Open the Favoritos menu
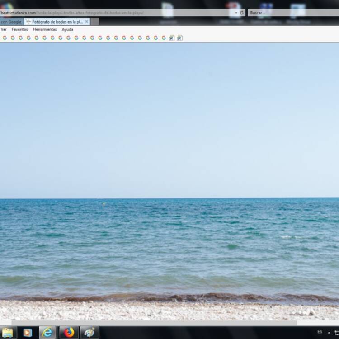 [x=20, y=29]
